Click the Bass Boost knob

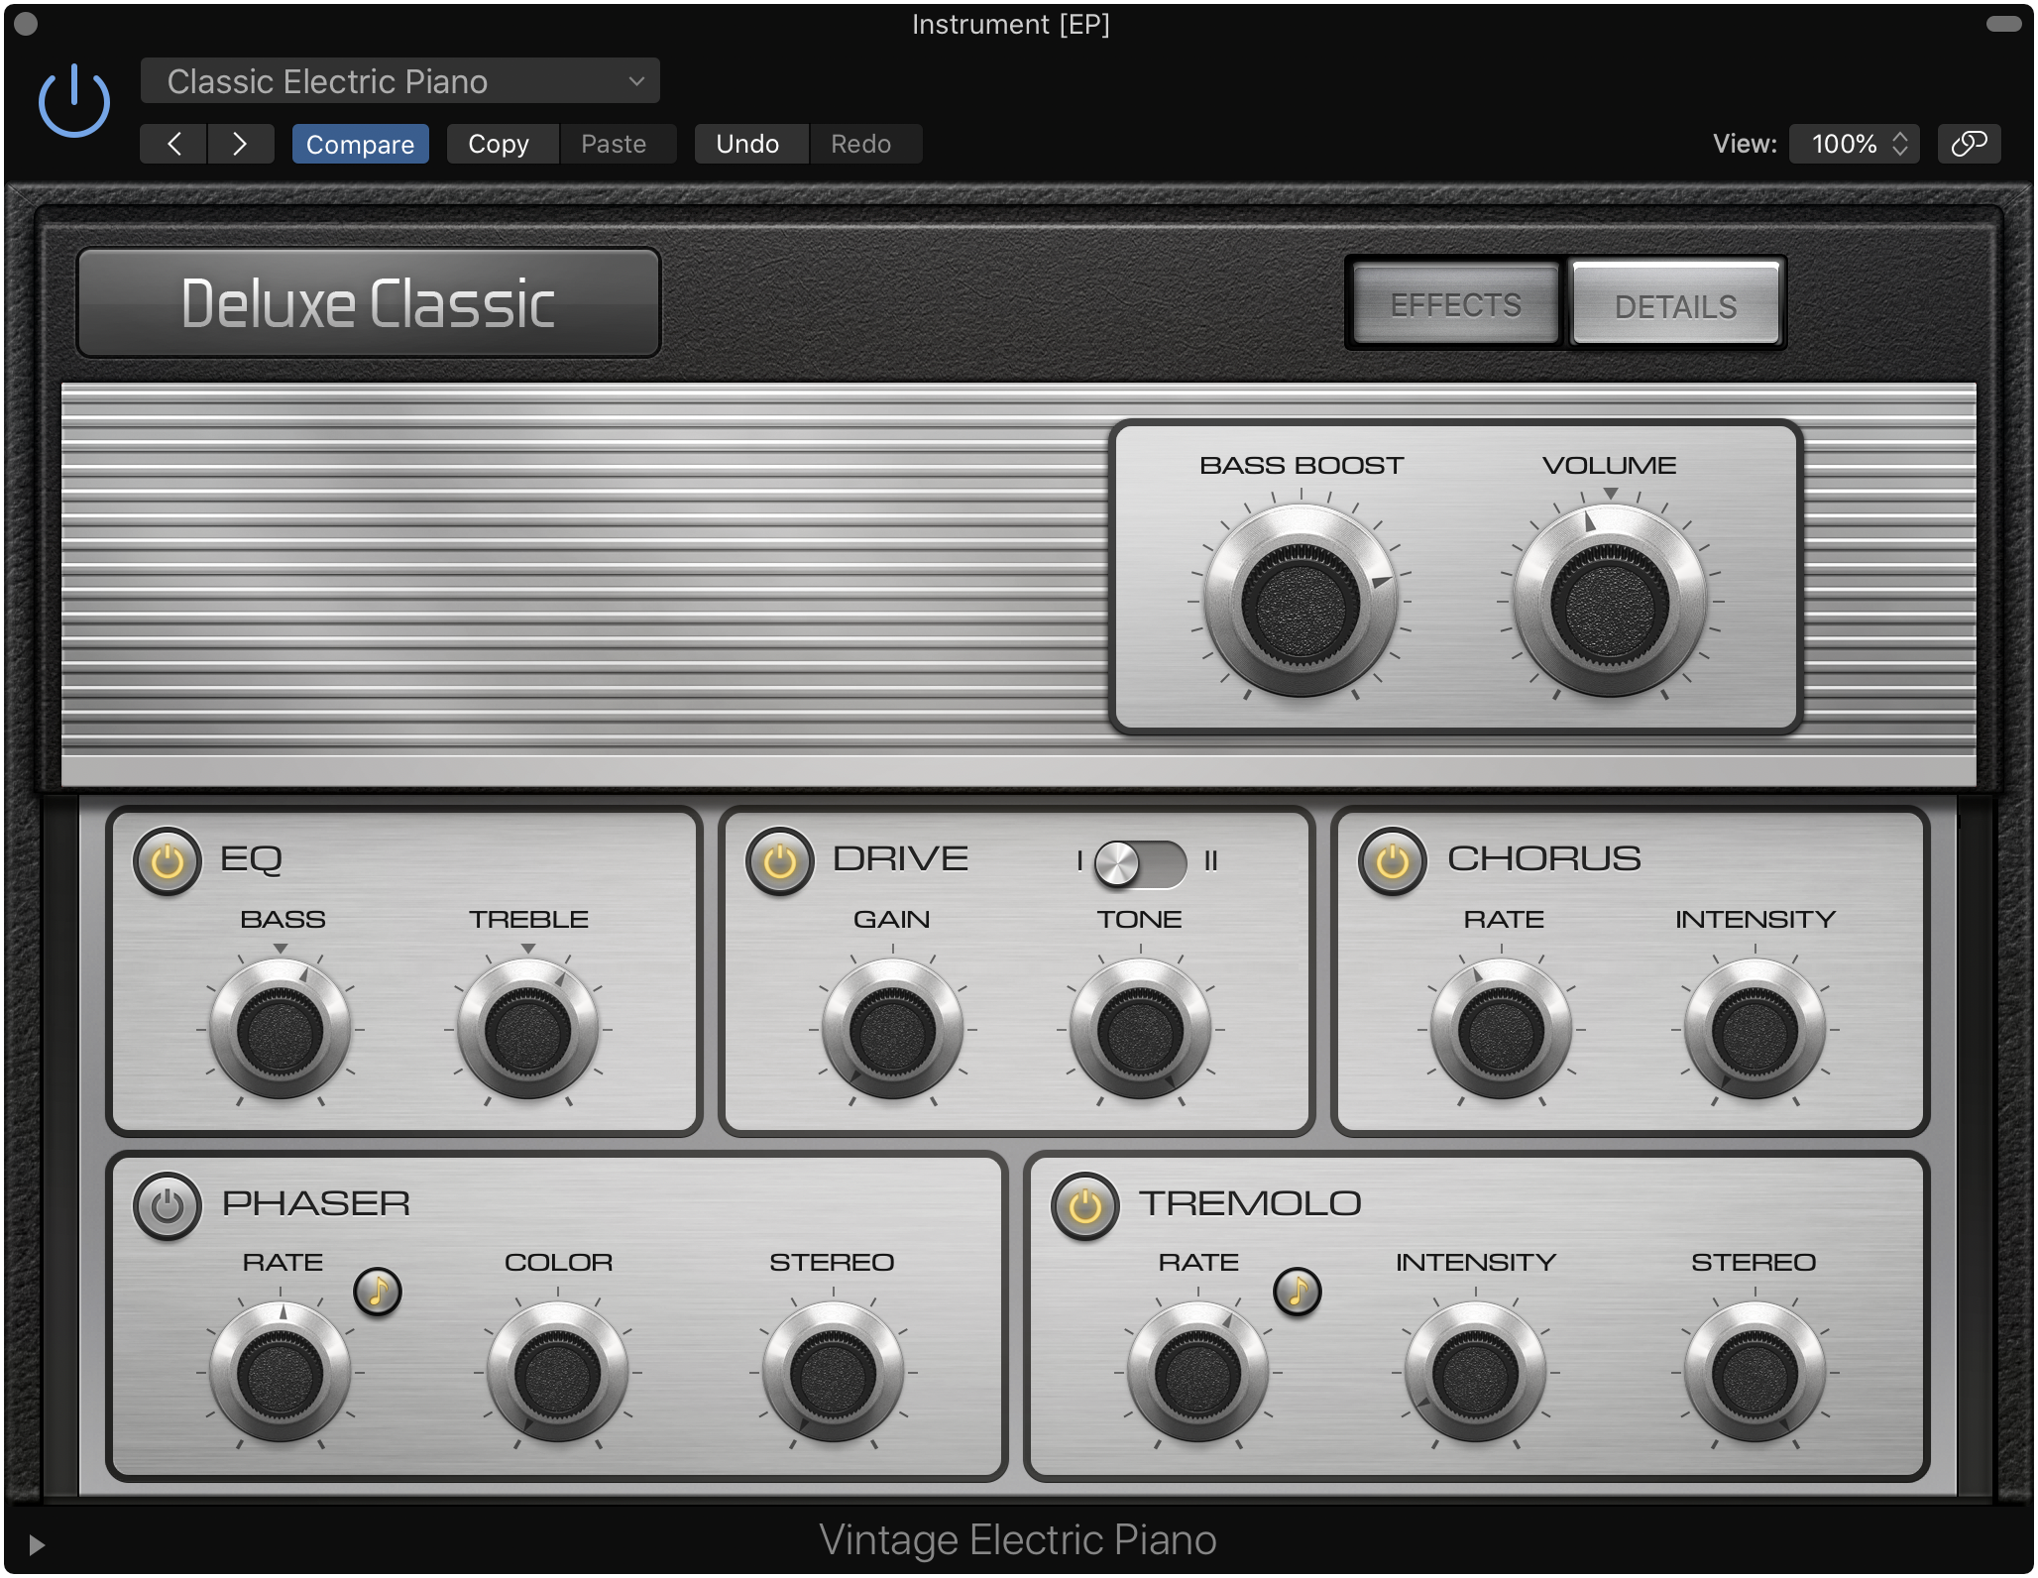pos(1301,602)
